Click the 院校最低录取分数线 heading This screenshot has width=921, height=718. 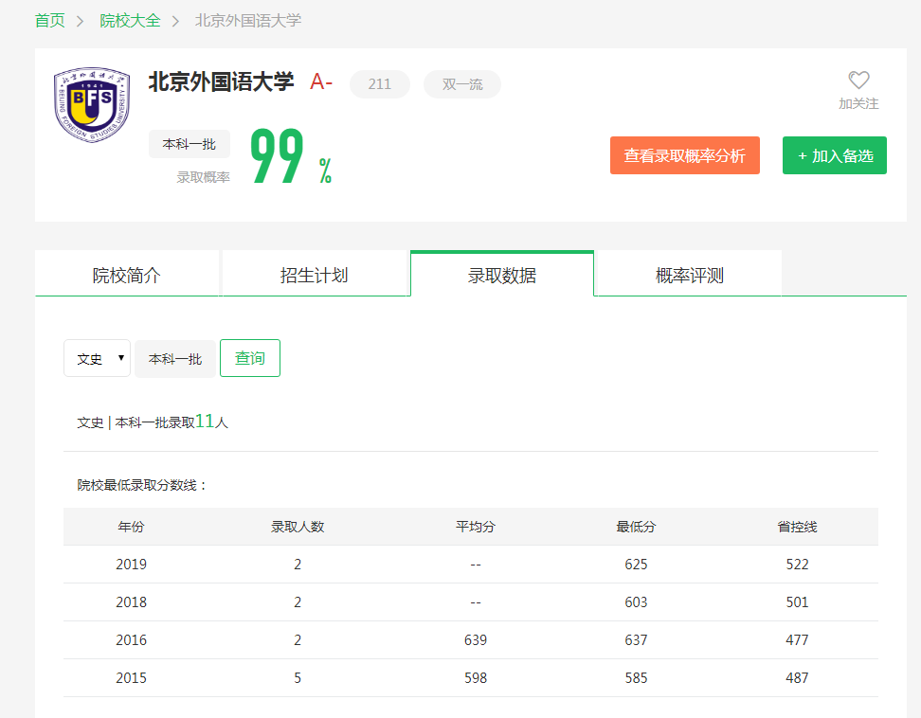tap(141, 485)
